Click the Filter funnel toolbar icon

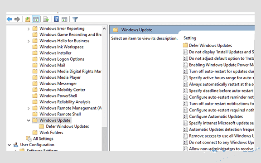pos(75,19)
